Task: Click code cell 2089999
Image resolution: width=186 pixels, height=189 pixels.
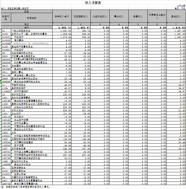Action: point(6,82)
